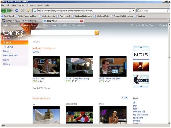Play the NCIS - Dead Reckoning thumbnail
Image resolution: width=171 pixels, height=128 pixels.
point(80,66)
